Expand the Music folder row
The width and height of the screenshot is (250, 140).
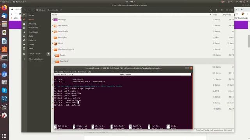52,43
